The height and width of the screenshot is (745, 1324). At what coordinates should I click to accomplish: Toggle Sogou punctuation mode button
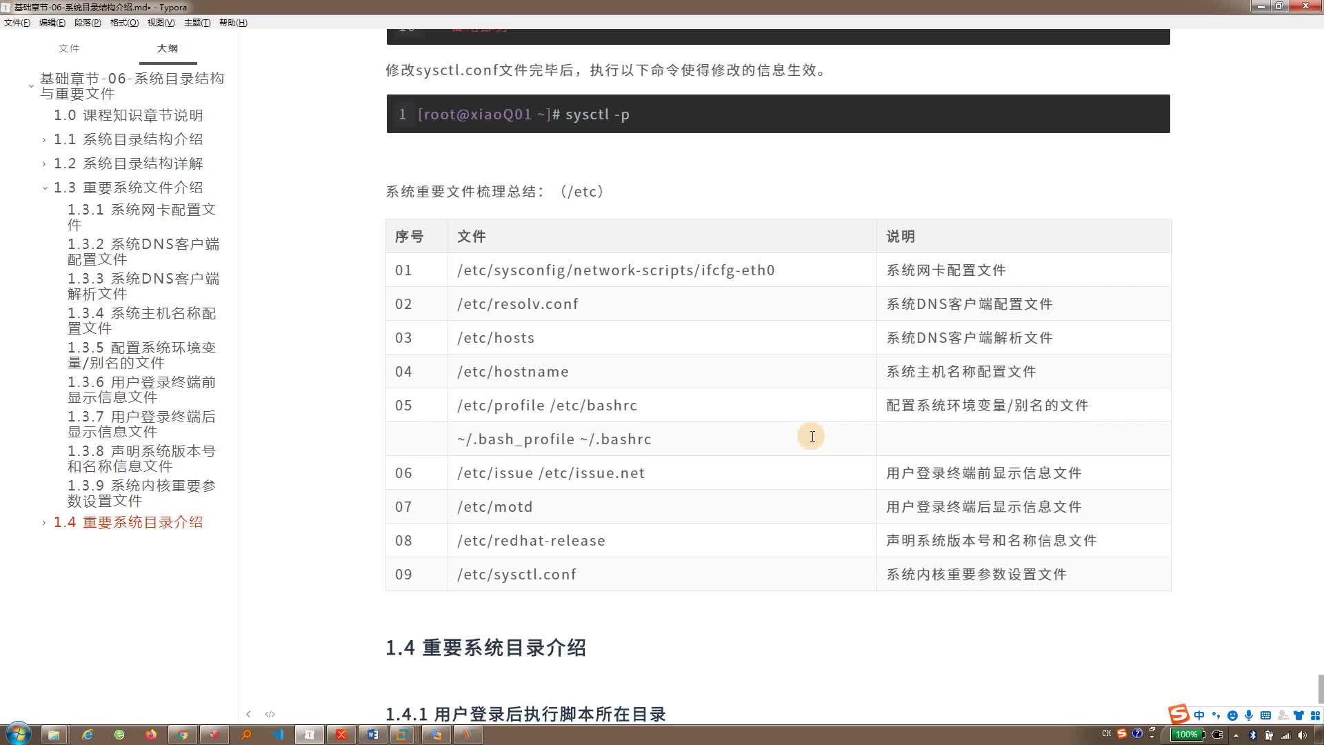tap(1216, 715)
